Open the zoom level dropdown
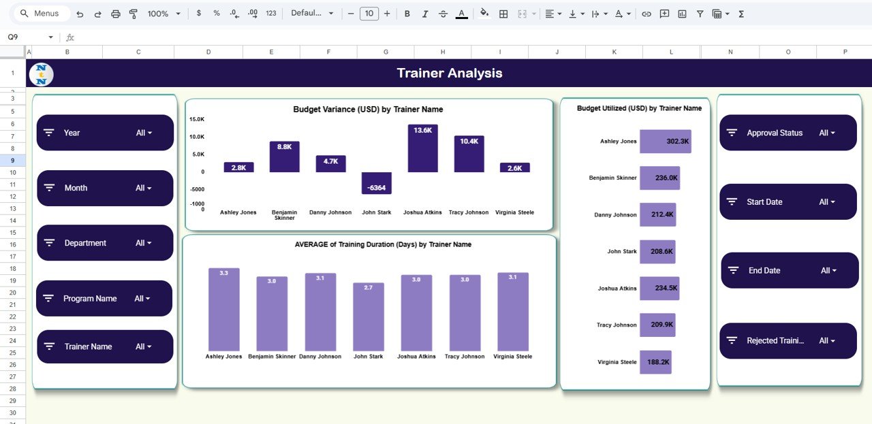The image size is (872, 424). tap(164, 14)
